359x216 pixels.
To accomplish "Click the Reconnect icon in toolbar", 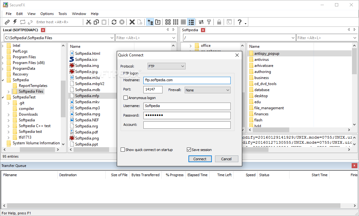I will point(22,22).
